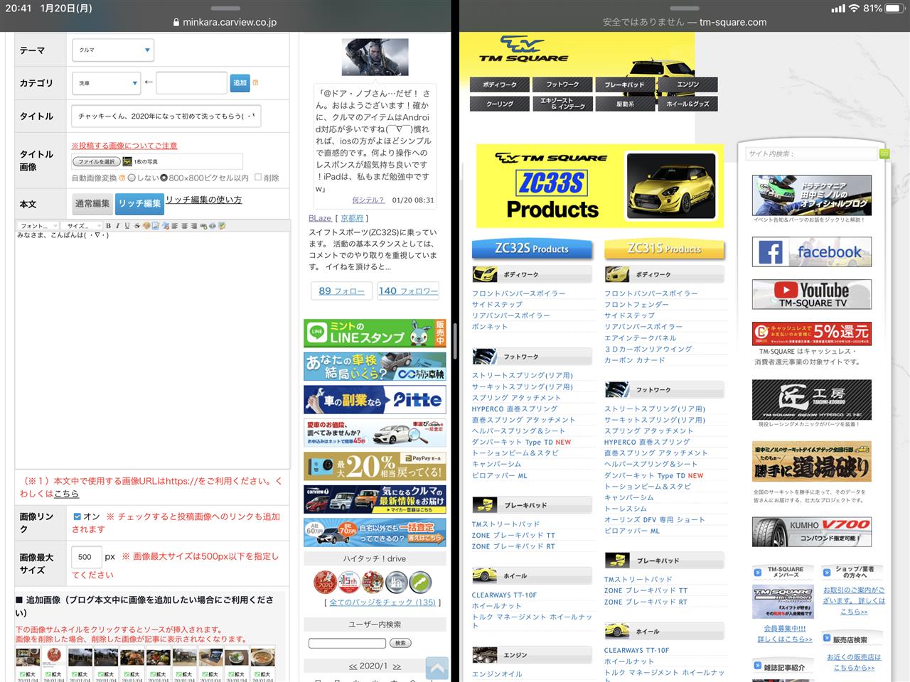Open クーリング menu in TM Square header
910x682 pixels.
500,104
